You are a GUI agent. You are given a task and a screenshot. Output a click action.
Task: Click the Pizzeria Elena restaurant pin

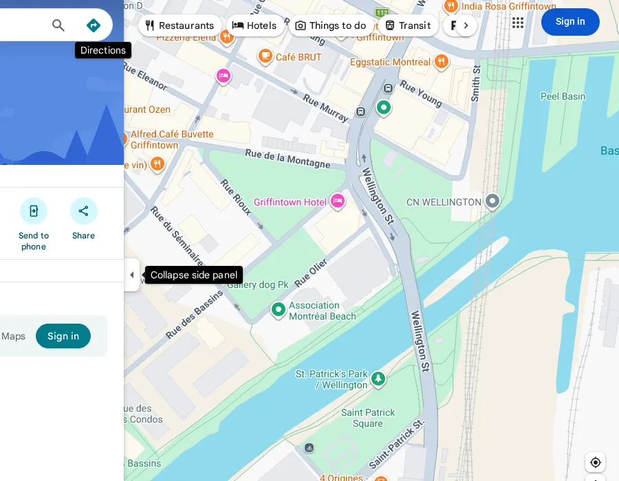click(226, 38)
